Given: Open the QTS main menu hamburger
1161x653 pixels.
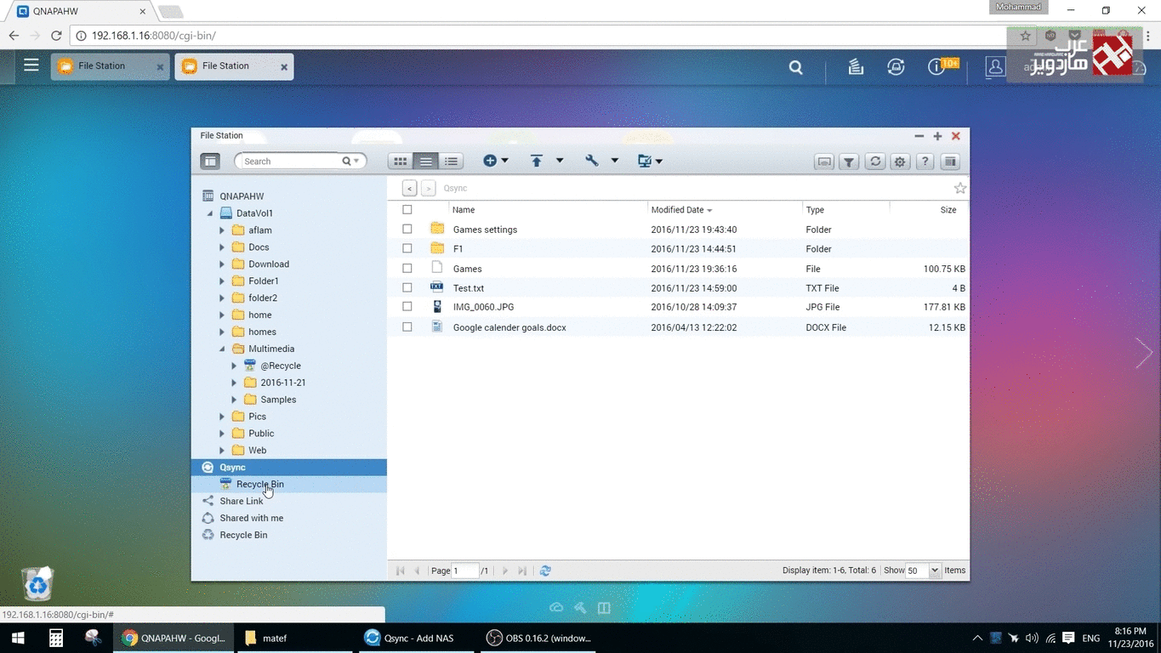Looking at the screenshot, I should [x=31, y=65].
